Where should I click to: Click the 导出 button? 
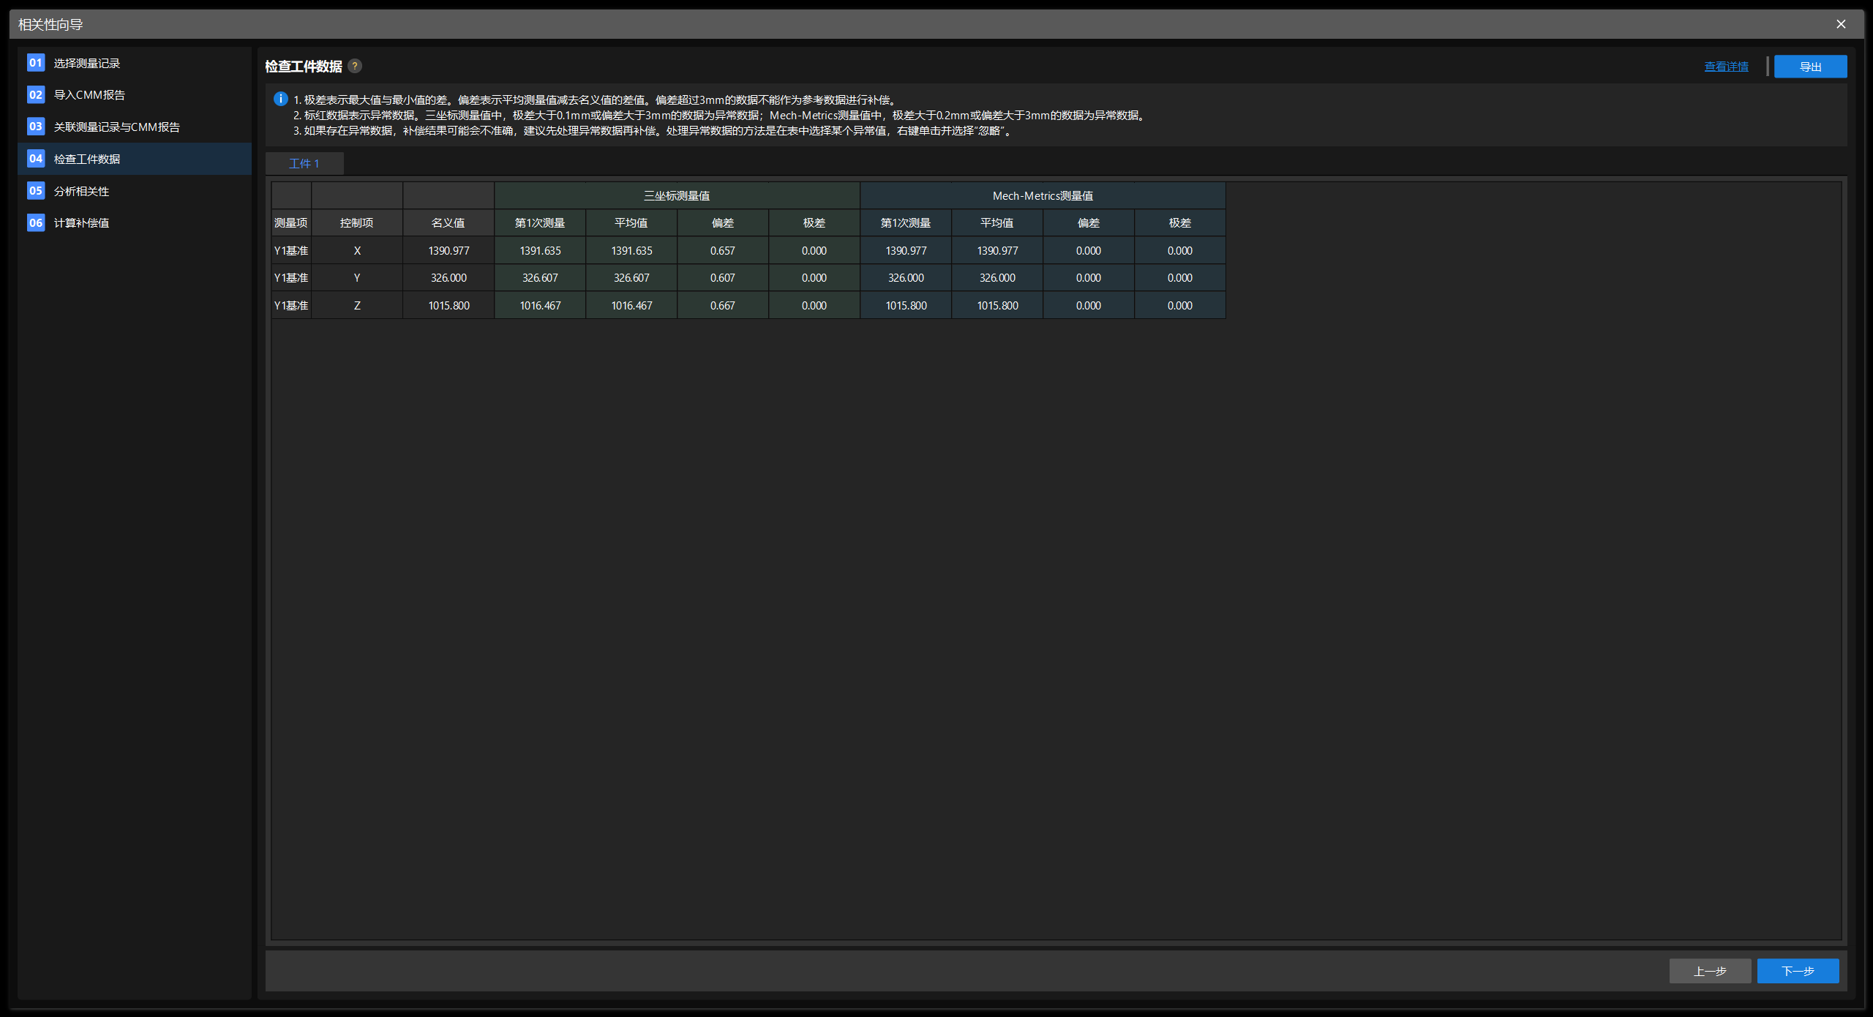point(1809,66)
